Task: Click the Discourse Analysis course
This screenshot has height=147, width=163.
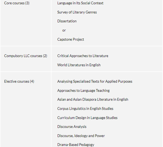Action: pos(72,127)
